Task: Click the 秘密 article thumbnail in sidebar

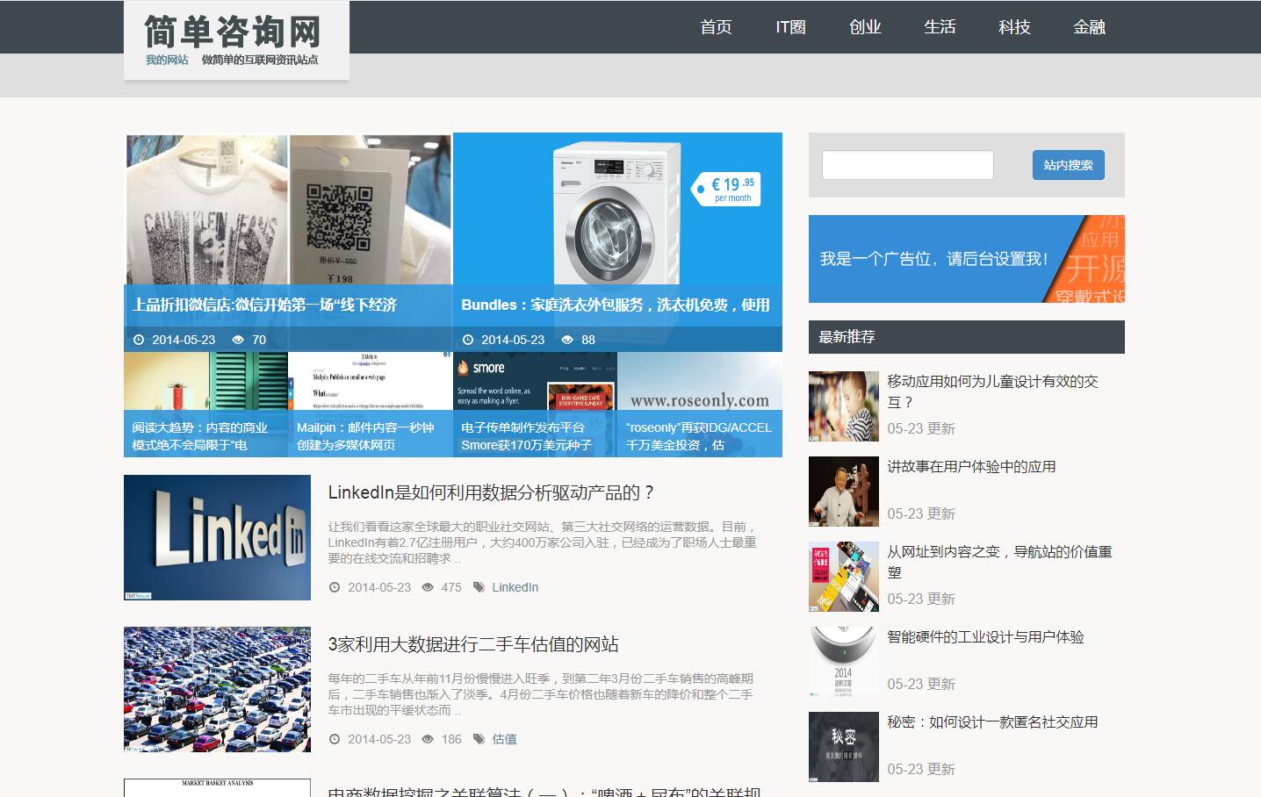Action: [843, 747]
